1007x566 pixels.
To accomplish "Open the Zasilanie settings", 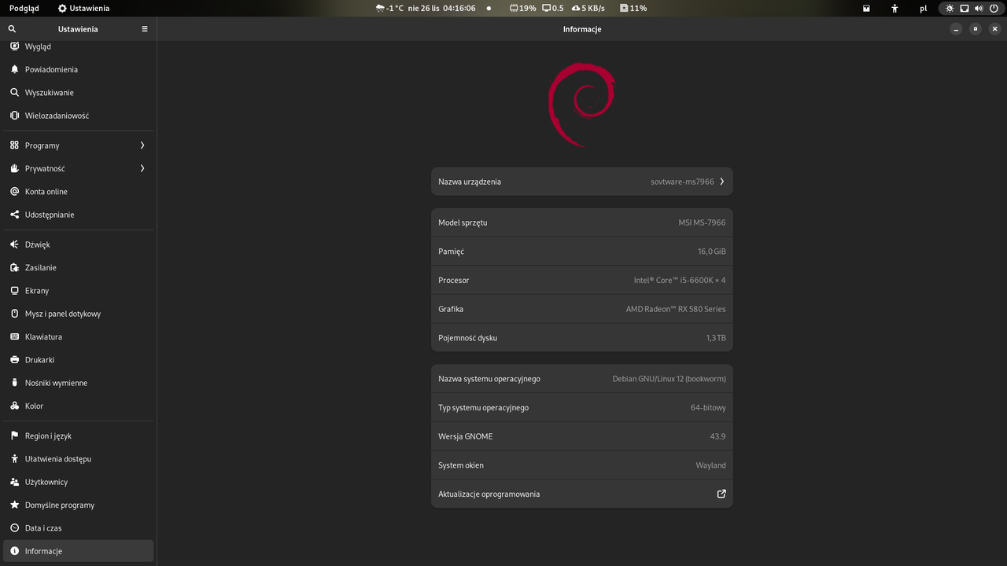I will [79, 267].
